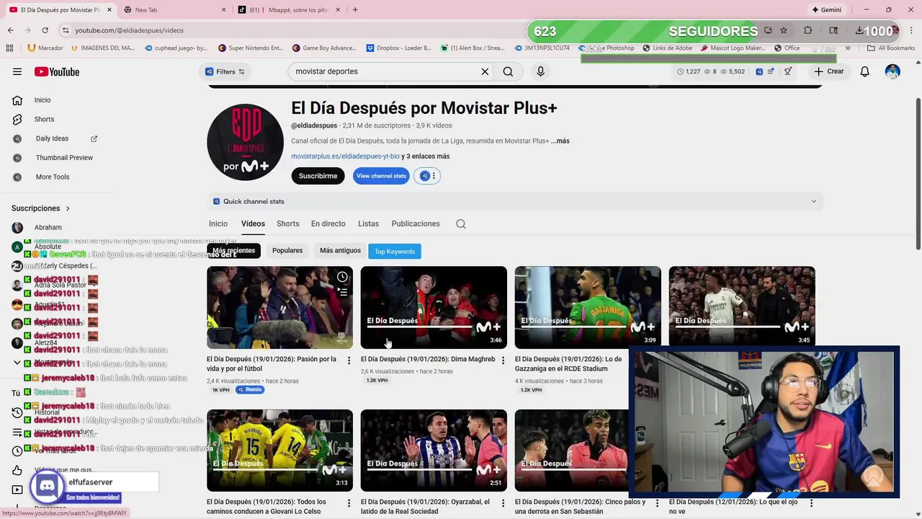Switch to the En directo channel tab
This screenshot has width=922, height=519.
pyautogui.click(x=328, y=224)
